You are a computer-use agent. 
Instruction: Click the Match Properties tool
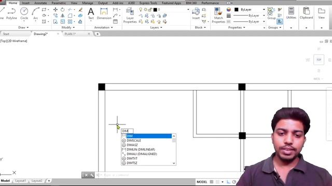[x=218, y=15]
